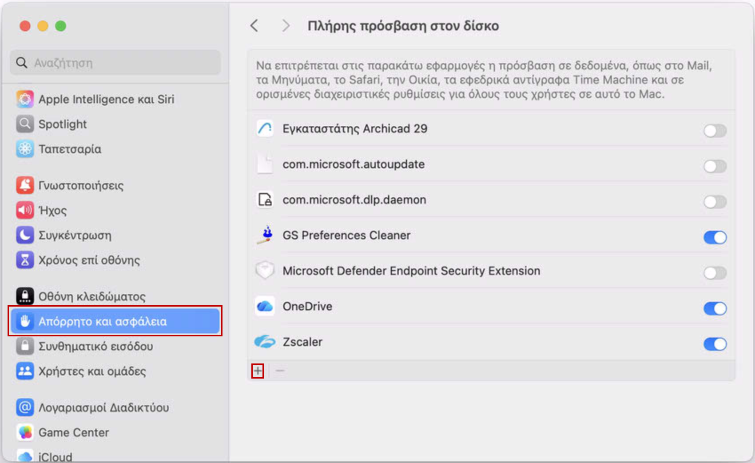This screenshot has height=463, width=755.
Task: Click the com.microsoft.dlp.daemon file icon
Action: 265,200
